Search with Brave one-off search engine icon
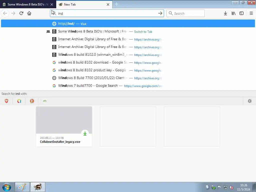Screen dimensions: 256x192 pyautogui.click(x=6, y=101)
